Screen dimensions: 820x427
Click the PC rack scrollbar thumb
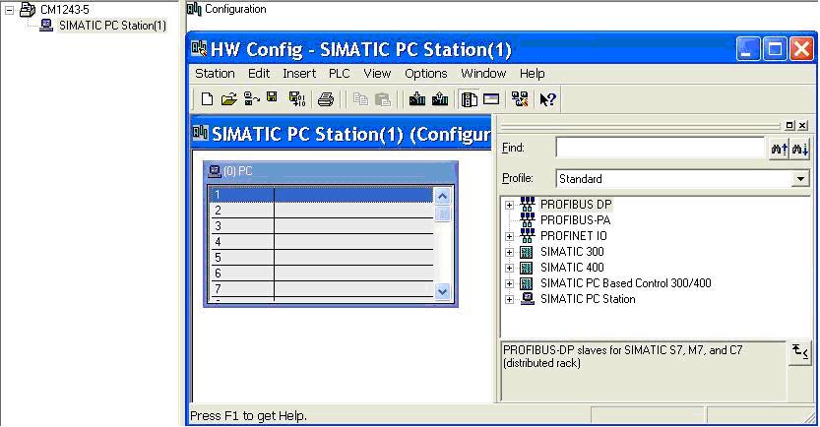point(442,213)
